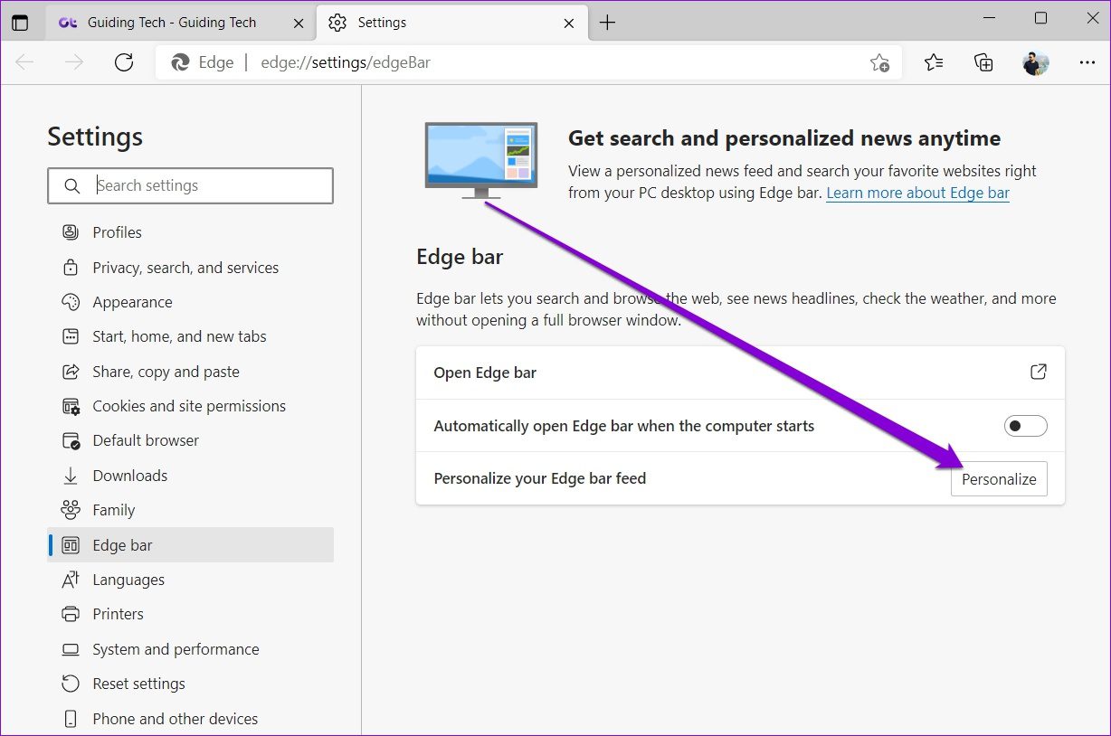Minimize the Edge window
This screenshot has height=736, width=1111.
(991, 19)
